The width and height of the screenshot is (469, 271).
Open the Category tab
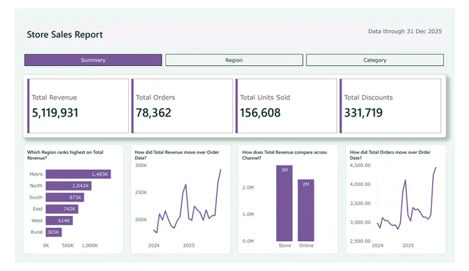coord(374,60)
